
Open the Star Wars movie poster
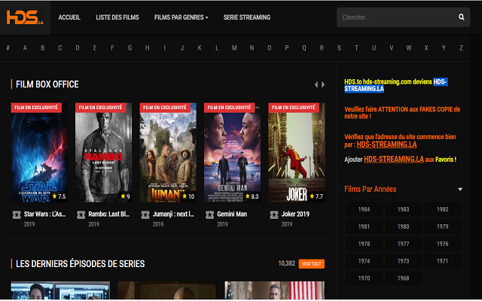(39, 152)
